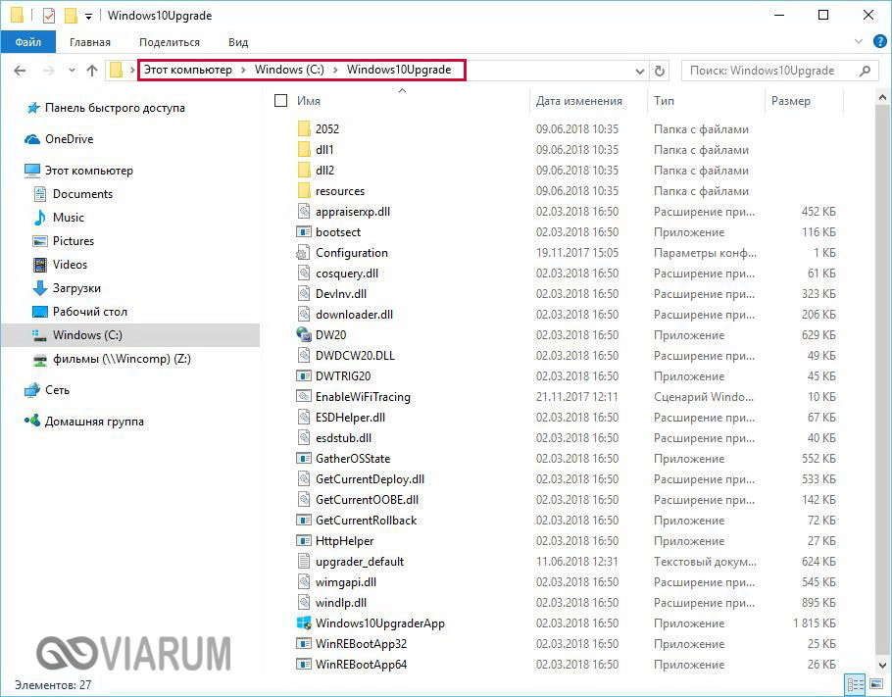Open the Файл menu tab

[28, 42]
